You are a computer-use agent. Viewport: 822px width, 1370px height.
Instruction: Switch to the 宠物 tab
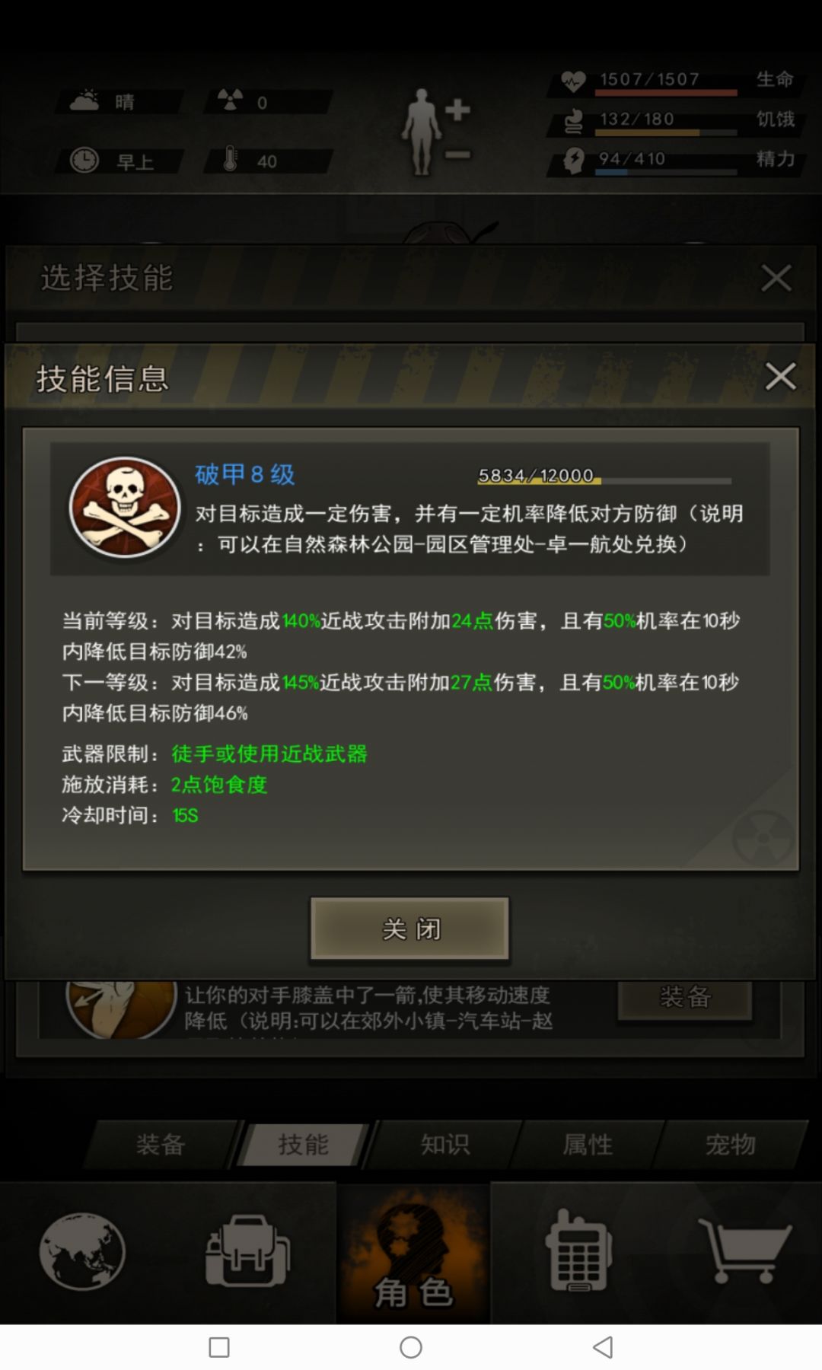coord(731,1144)
